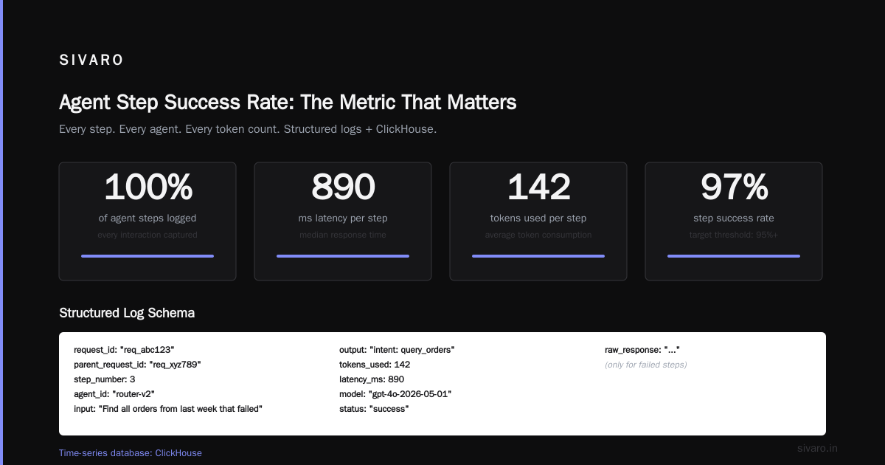This screenshot has width=885, height=465.
Task: Click the progress bar under 142
Action: click(538, 256)
